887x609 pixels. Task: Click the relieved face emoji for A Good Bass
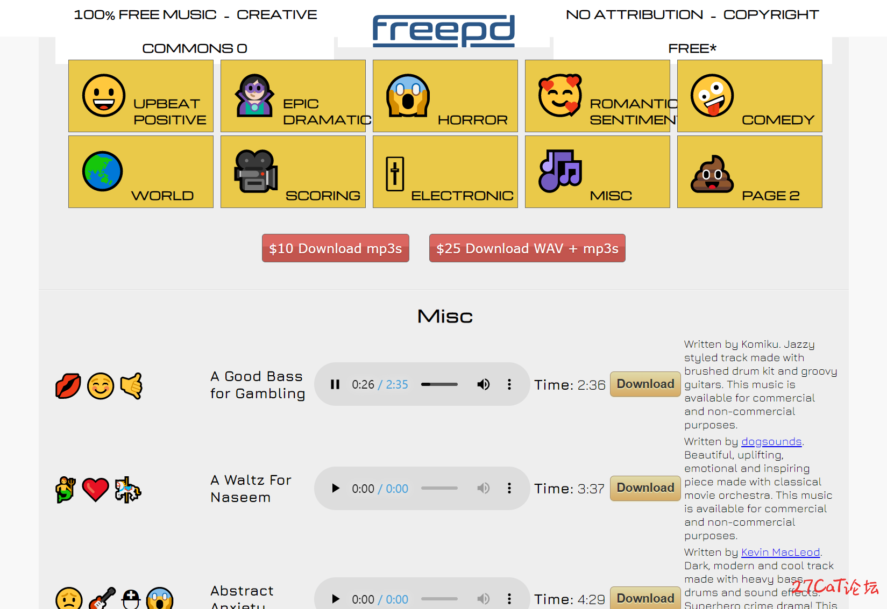coord(101,386)
